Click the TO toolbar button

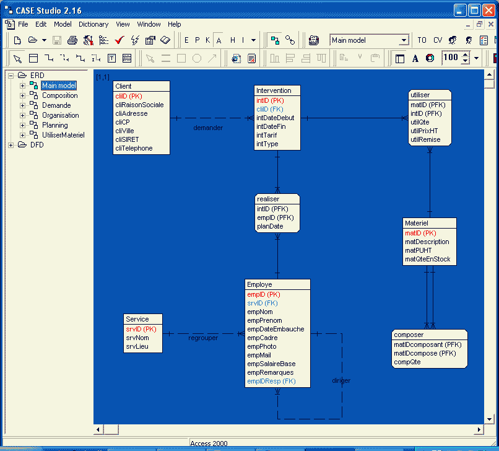click(x=422, y=40)
